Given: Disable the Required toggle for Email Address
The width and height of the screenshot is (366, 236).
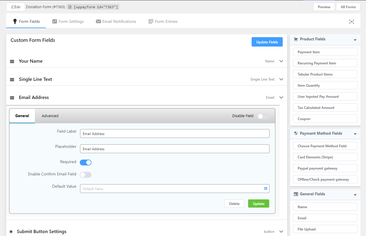Looking at the screenshot, I should coord(85,162).
